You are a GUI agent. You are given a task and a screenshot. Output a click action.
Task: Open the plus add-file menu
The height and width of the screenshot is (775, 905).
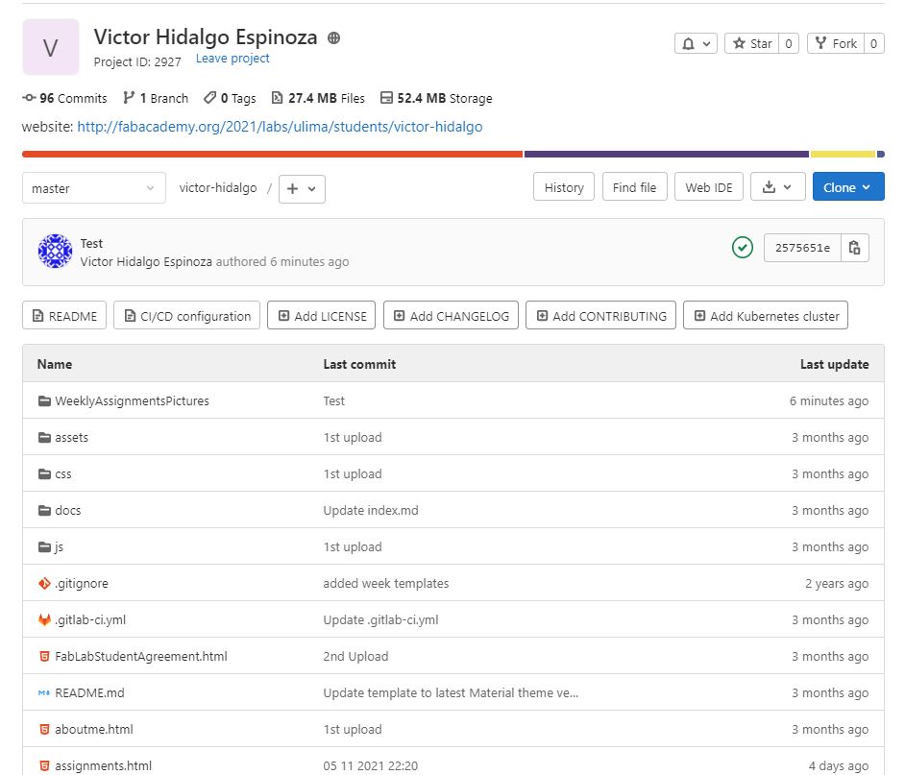click(302, 188)
